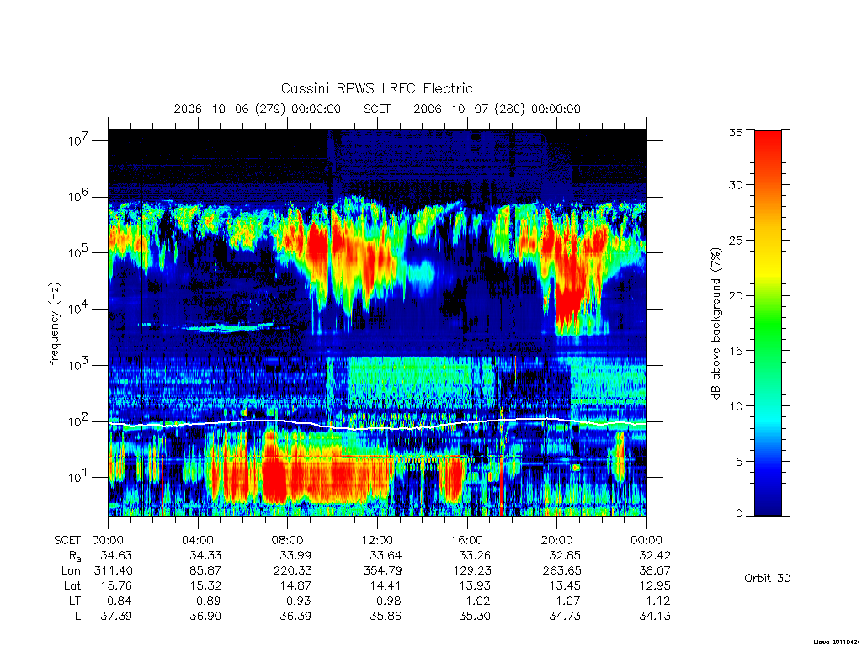
Task: Click the L value 37.39
Action: (x=116, y=617)
